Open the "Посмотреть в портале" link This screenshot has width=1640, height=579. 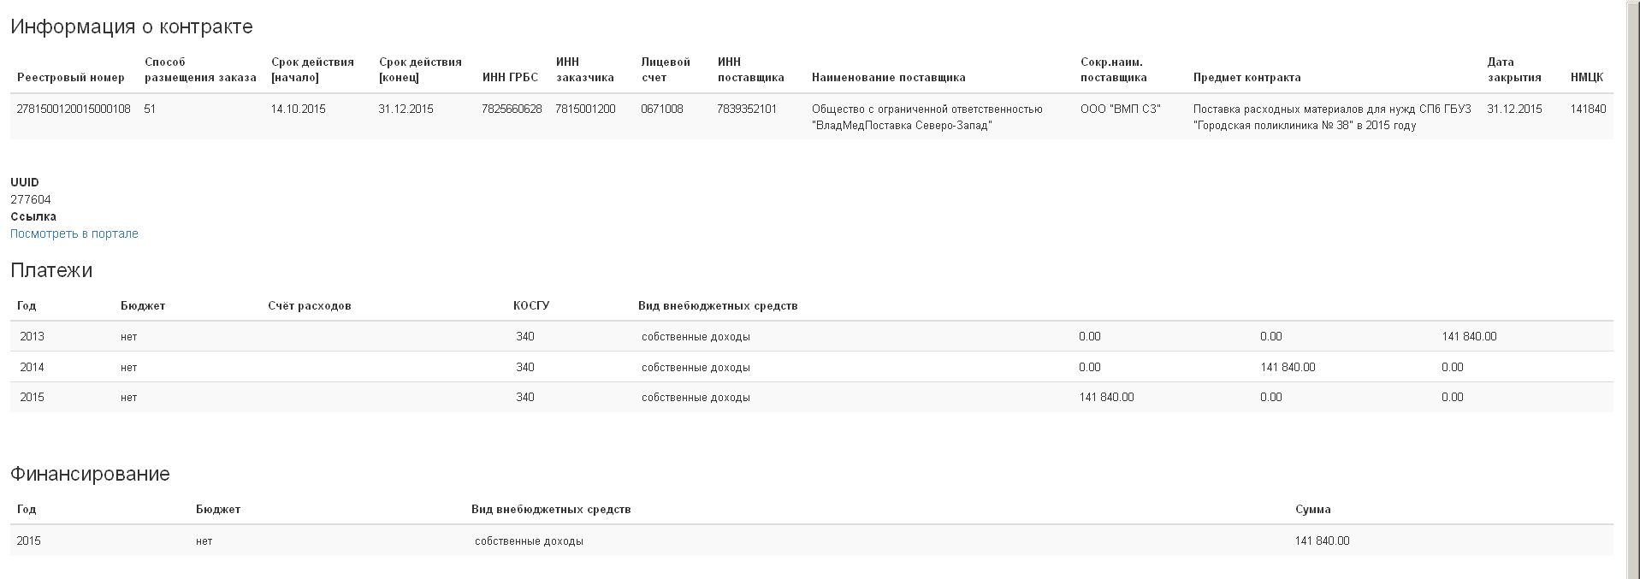pos(74,233)
